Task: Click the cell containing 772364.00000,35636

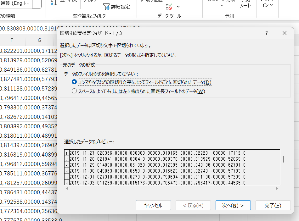Action: (x=29, y=211)
